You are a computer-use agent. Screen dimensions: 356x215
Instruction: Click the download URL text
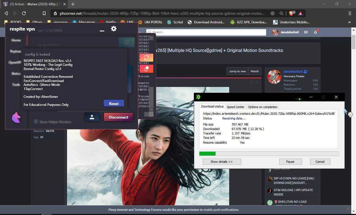point(269,113)
